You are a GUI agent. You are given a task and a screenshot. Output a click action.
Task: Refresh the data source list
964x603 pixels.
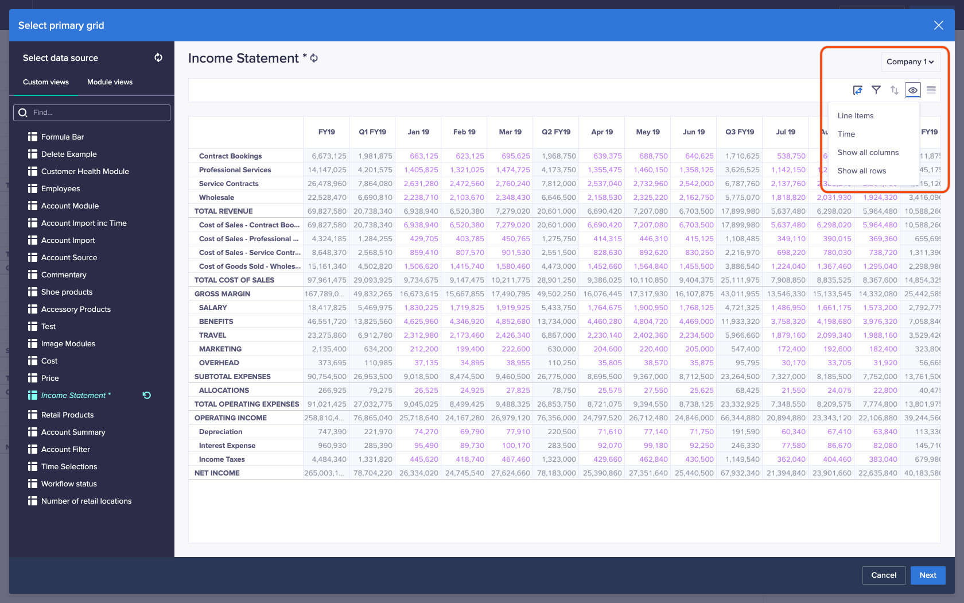pos(158,57)
